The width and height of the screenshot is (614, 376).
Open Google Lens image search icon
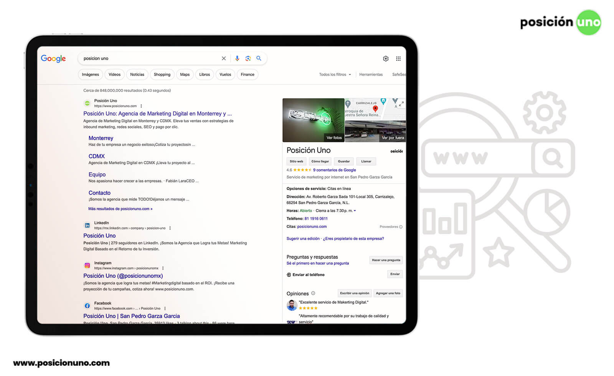[x=248, y=58]
